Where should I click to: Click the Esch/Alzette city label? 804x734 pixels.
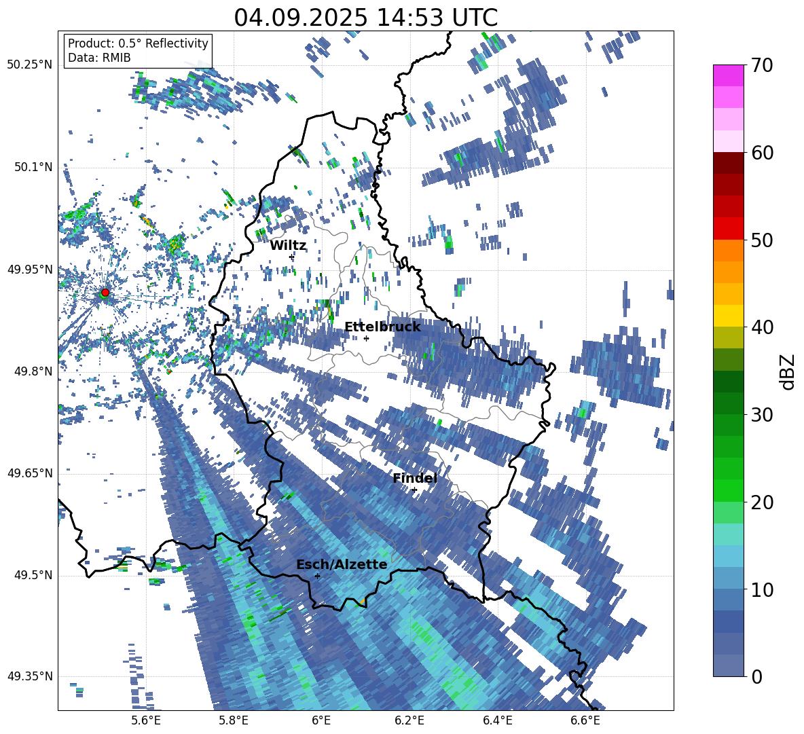[342, 565]
